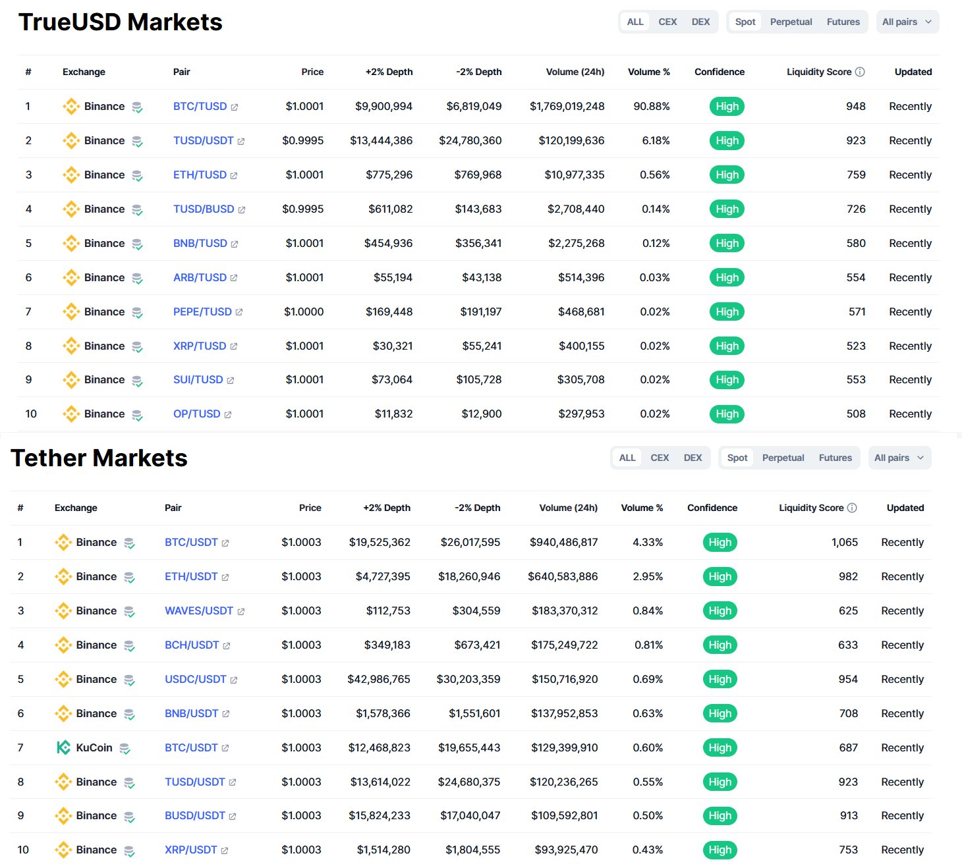Open All pairs dropdown in Tether Markets
This screenshot has width=962, height=864.
[x=899, y=458]
